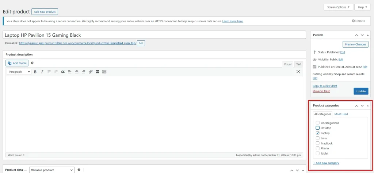374x173 pixels.
Task: Check the MacBook category
Action: click(317, 143)
